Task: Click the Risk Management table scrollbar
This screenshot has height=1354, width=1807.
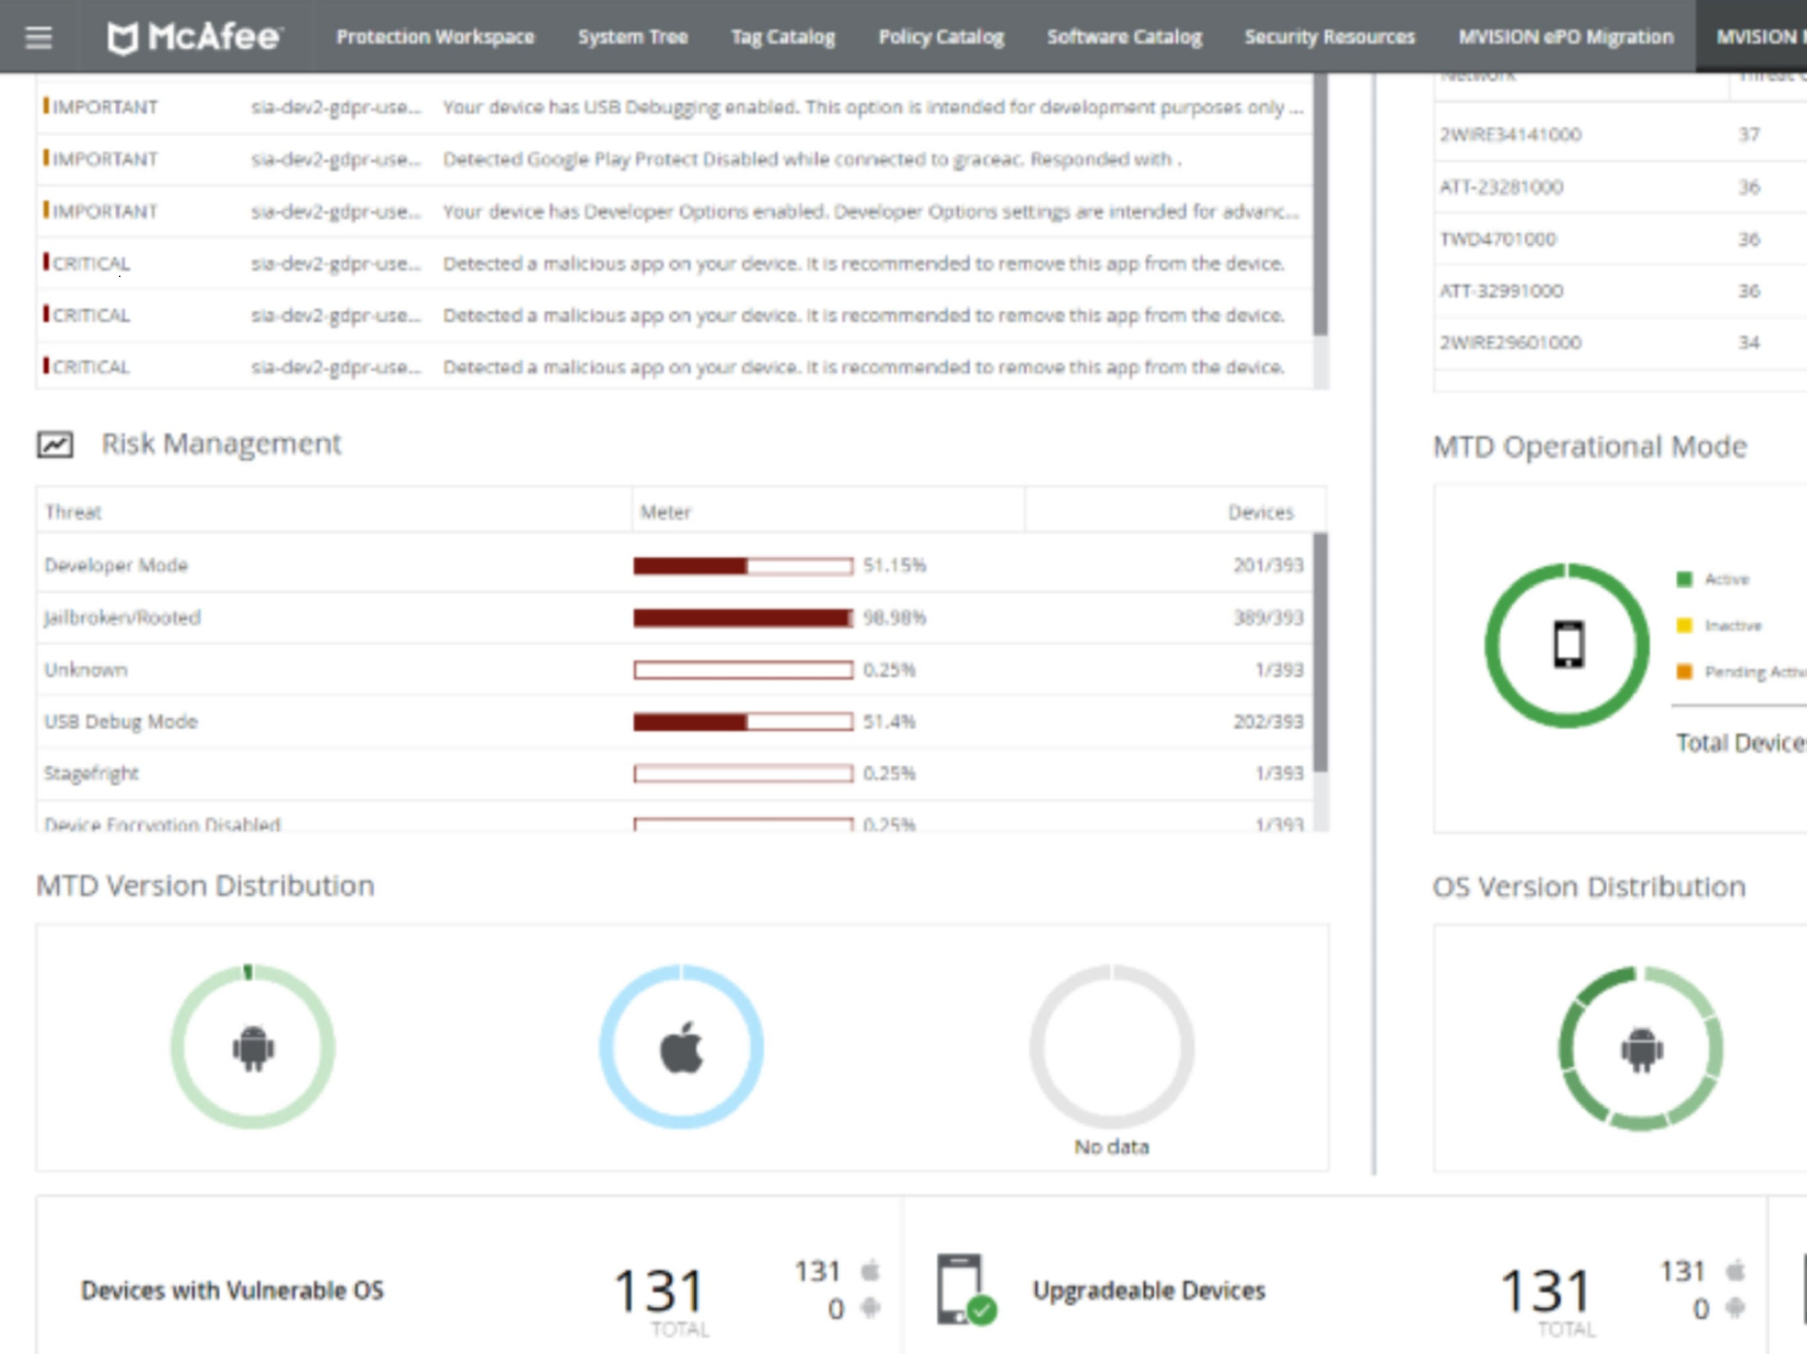Action: coord(1320,653)
